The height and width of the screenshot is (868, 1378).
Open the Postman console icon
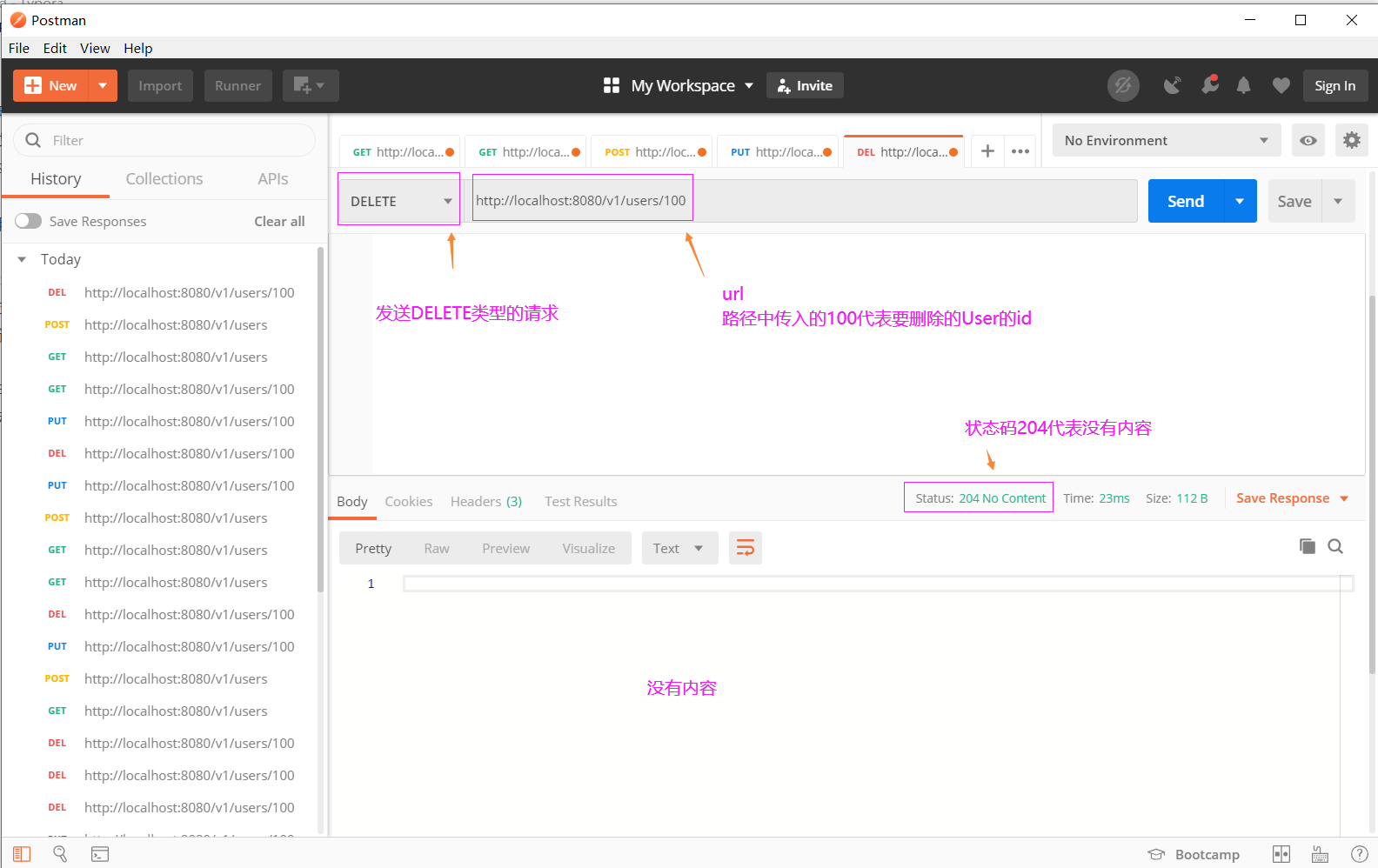100,854
